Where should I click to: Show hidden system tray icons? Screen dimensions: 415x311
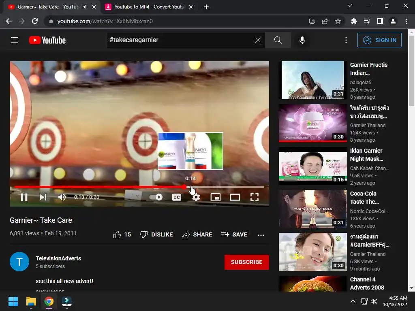coord(353,301)
